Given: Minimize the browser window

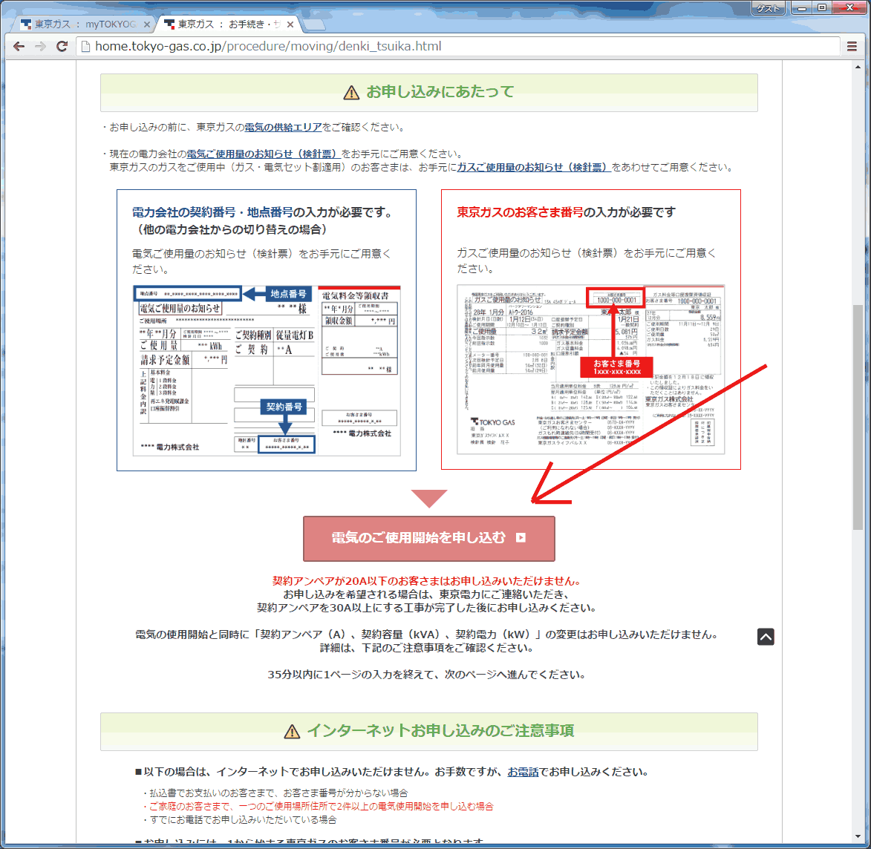Looking at the screenshot, I should (x=801, y=7).
